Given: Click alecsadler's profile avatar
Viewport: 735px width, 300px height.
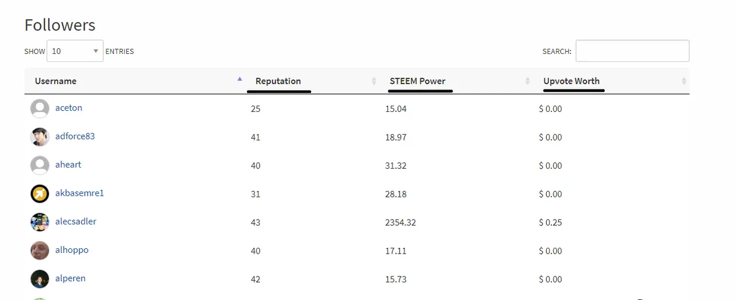Looking at the screenshot, I should tap(40, 222).
